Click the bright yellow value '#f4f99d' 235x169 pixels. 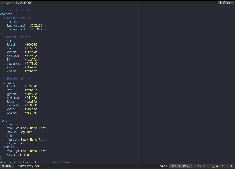coord(31,98)
